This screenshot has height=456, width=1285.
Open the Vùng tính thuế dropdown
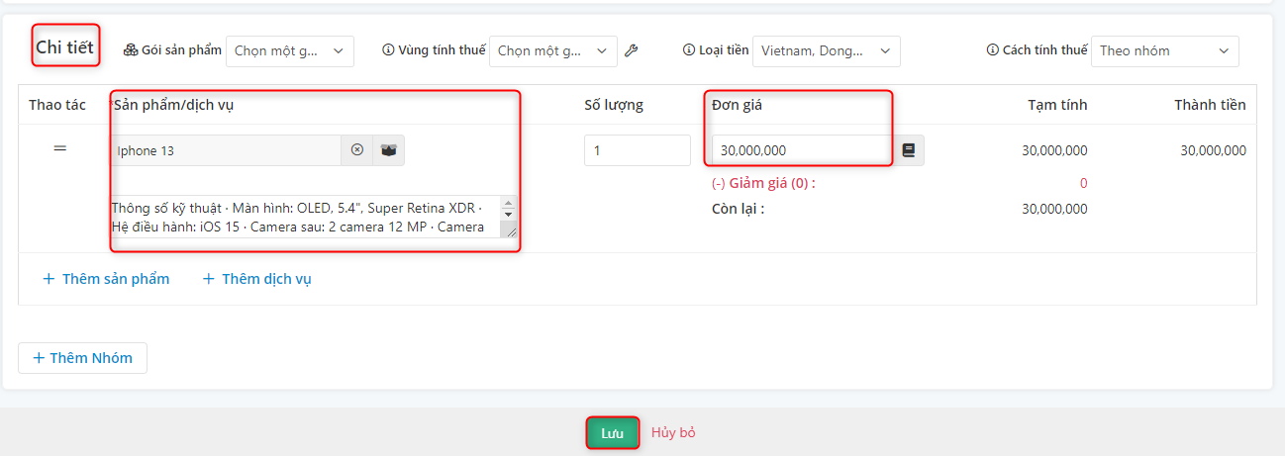[553, 51]
